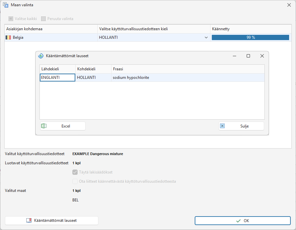Click the green checkmark icon on OK
Image resolution: width=296 pixels, height=230 pixels.
[x=238, y=221]
